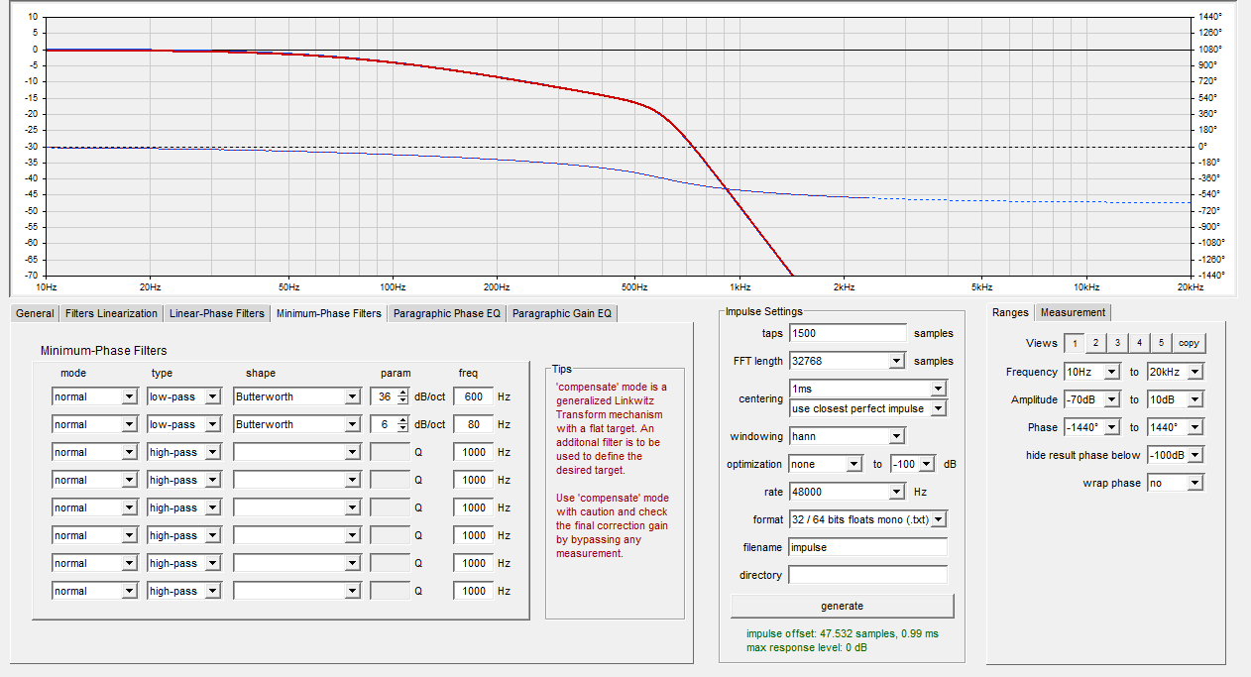Select the Minimum-Phase Filters tab
1251x677 pixels.
click(x=328, y=313)
